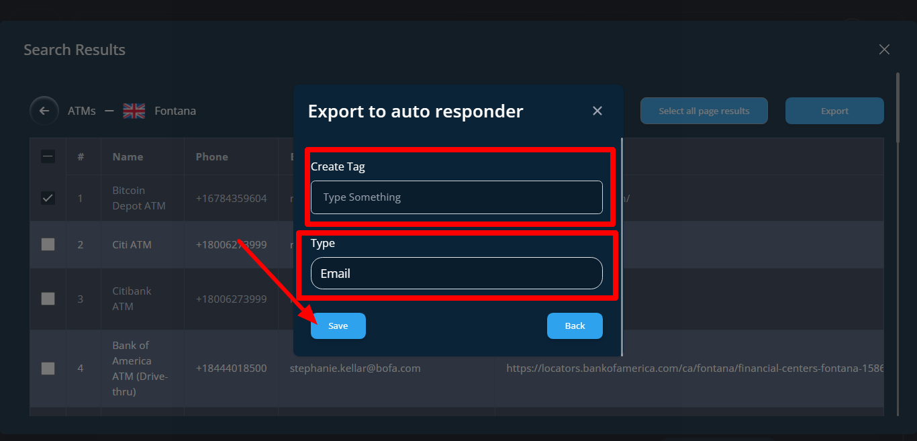
Task: Click the Create Tag input field
Action: point(456,197)
